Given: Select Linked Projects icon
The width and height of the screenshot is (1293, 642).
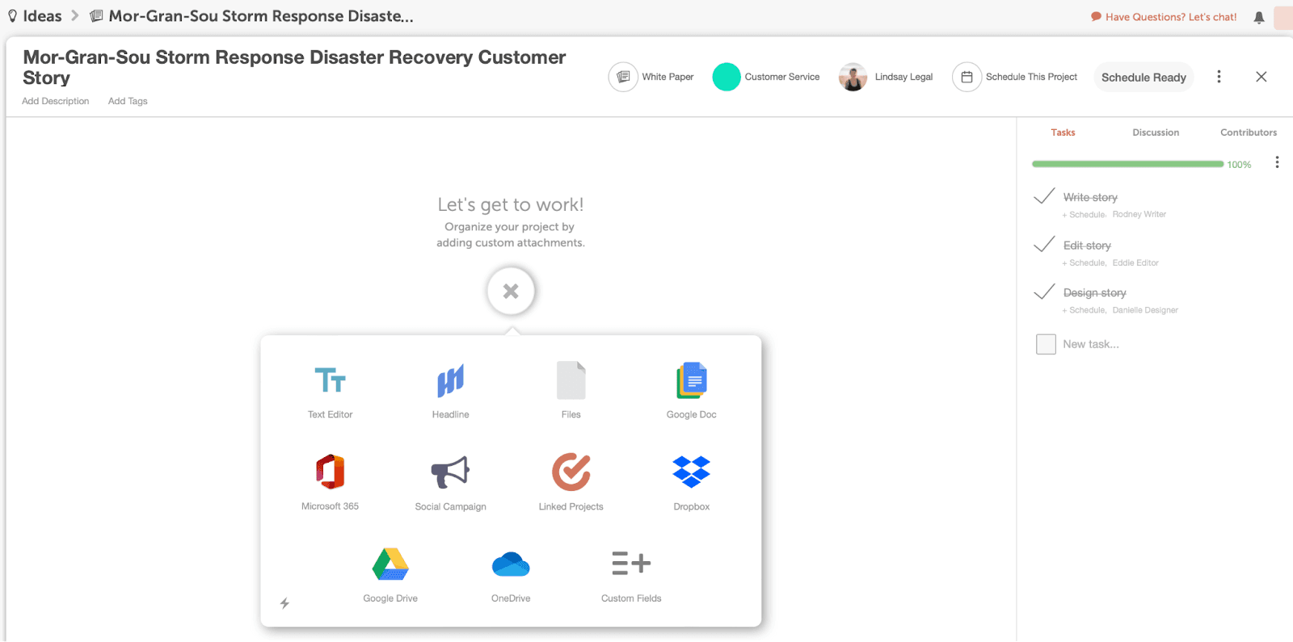Looking at the screenshot, I should (571, 472).
